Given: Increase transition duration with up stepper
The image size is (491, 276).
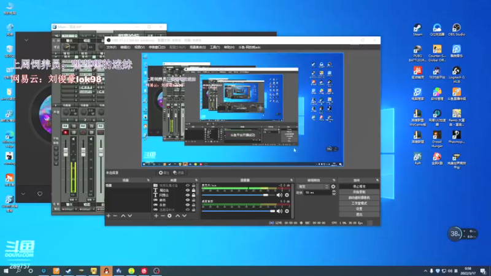Looking at the screenshot, I should [x=333, y=191].
